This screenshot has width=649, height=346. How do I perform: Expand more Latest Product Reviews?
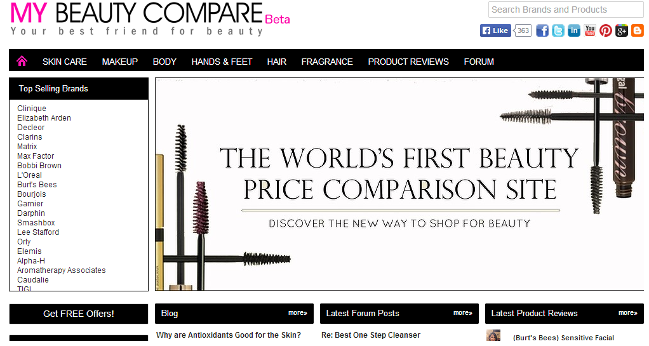pos(628,313)
